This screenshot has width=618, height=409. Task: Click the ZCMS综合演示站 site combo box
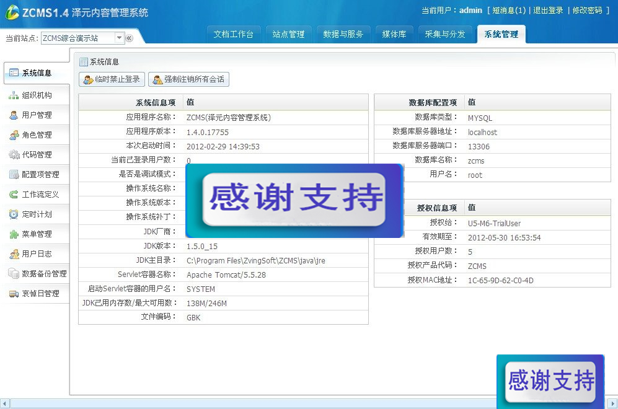pos(82,38)
